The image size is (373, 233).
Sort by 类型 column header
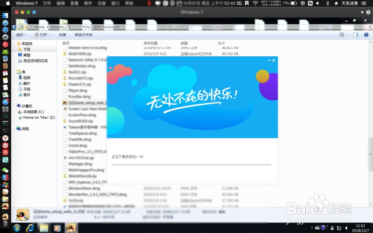(x=184, y=43)
